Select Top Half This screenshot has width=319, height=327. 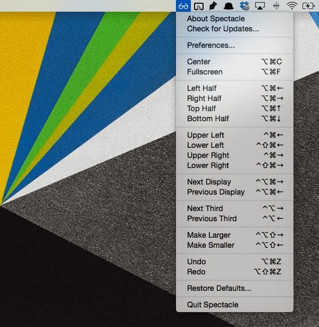point(234,108)
